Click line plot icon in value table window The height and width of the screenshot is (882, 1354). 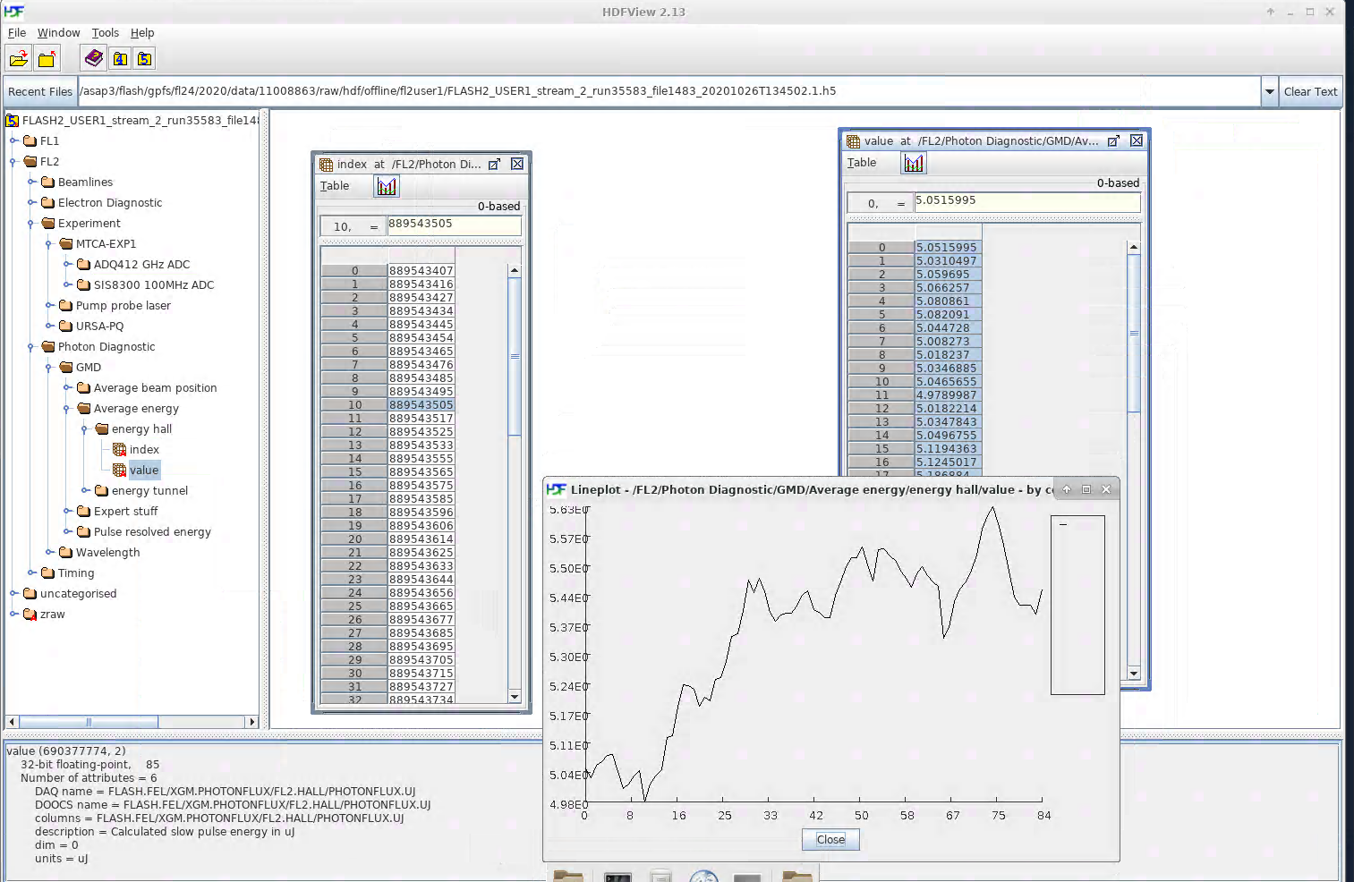tap(914, 163)
